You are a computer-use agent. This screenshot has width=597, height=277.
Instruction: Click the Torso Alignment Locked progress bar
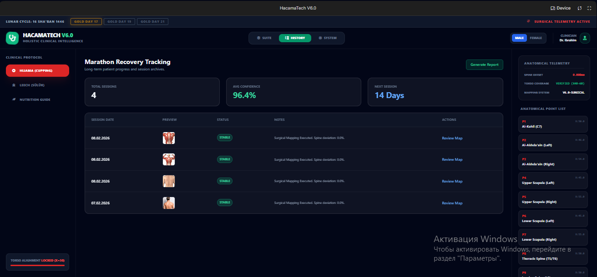[37, 265]
